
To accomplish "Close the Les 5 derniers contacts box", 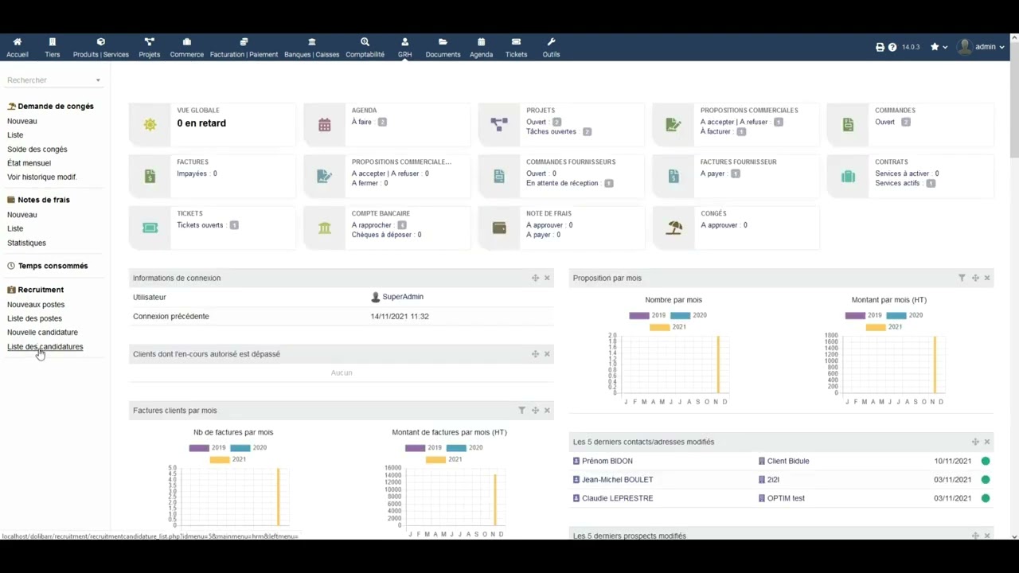I will pyautogui.click(x=987, y=442).
